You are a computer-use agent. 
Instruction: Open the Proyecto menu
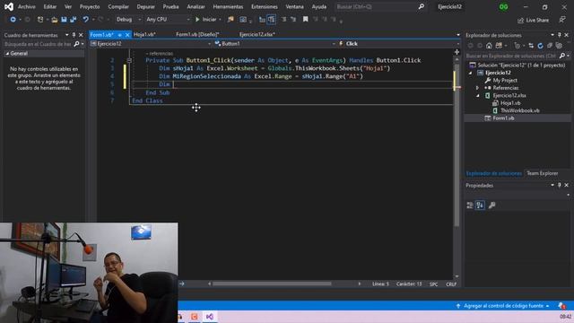(x=90, y=6)
